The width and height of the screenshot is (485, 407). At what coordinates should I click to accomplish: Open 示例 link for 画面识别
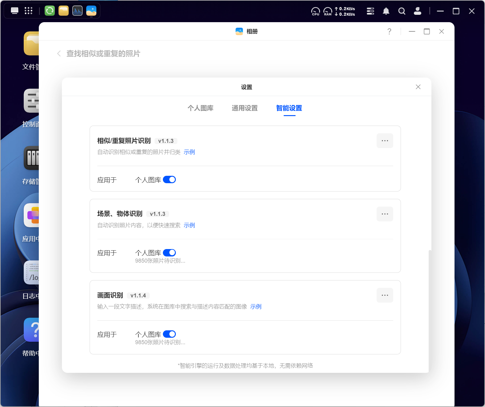[256, 307]
